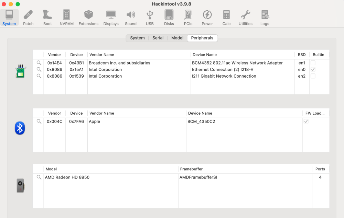Viewport: 344px width, 218px height.
Task: Open the Logs toolbar section
Action: click(x=265, y=18)
